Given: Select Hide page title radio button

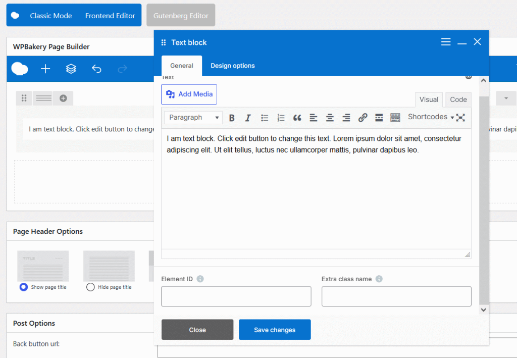Looking at the screenshot, I should pyautogui.click(x=90, y=287).
